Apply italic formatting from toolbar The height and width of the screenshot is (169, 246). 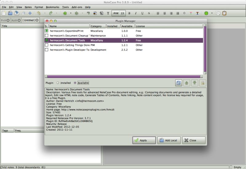click(136, 13)
